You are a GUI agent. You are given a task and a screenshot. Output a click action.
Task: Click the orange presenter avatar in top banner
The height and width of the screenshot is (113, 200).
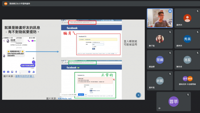5,3
